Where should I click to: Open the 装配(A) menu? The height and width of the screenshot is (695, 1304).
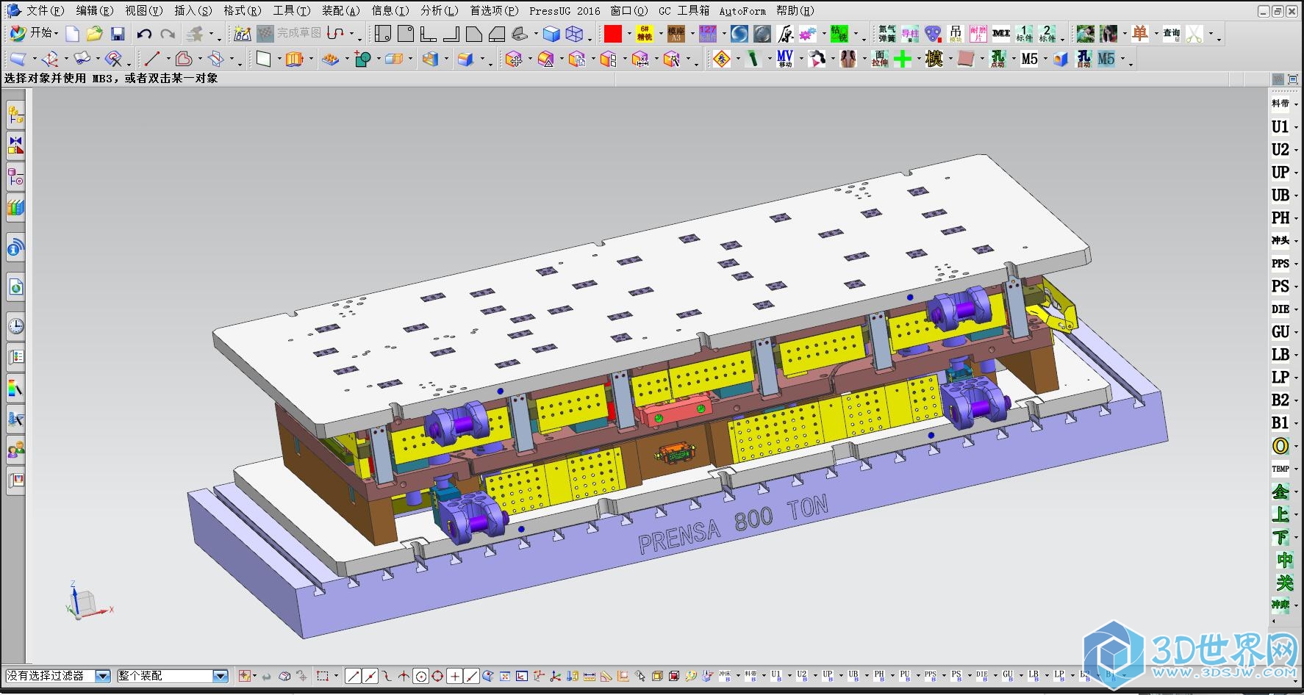click(x=341, y=11)
